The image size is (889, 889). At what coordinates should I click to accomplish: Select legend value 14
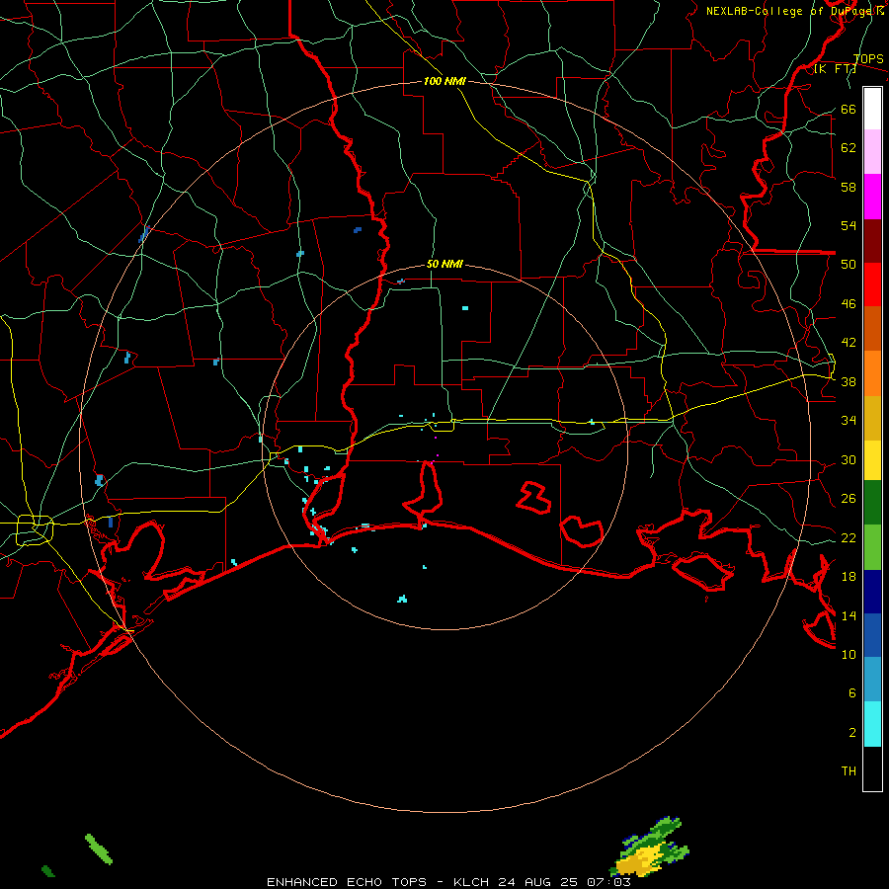coord(849,615)
